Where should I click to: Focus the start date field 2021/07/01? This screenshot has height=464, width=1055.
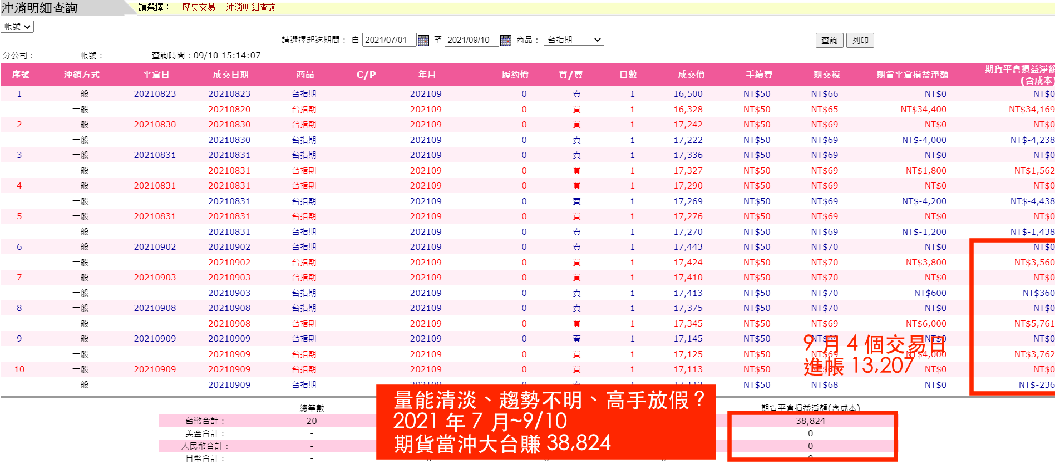[389, 40]
